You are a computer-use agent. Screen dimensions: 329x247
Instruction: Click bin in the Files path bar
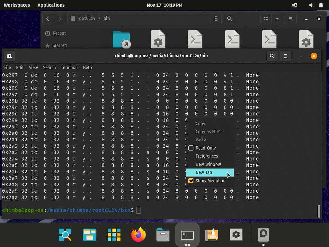107,18
